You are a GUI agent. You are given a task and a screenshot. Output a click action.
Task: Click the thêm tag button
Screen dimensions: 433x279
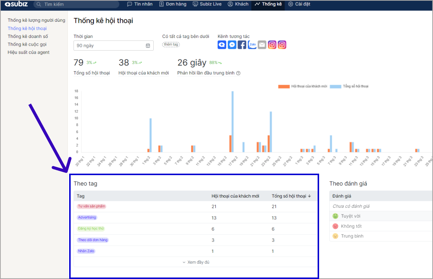pos(171,44)
